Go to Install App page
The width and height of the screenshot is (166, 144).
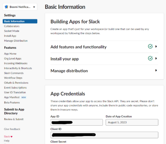click(10, 36)
